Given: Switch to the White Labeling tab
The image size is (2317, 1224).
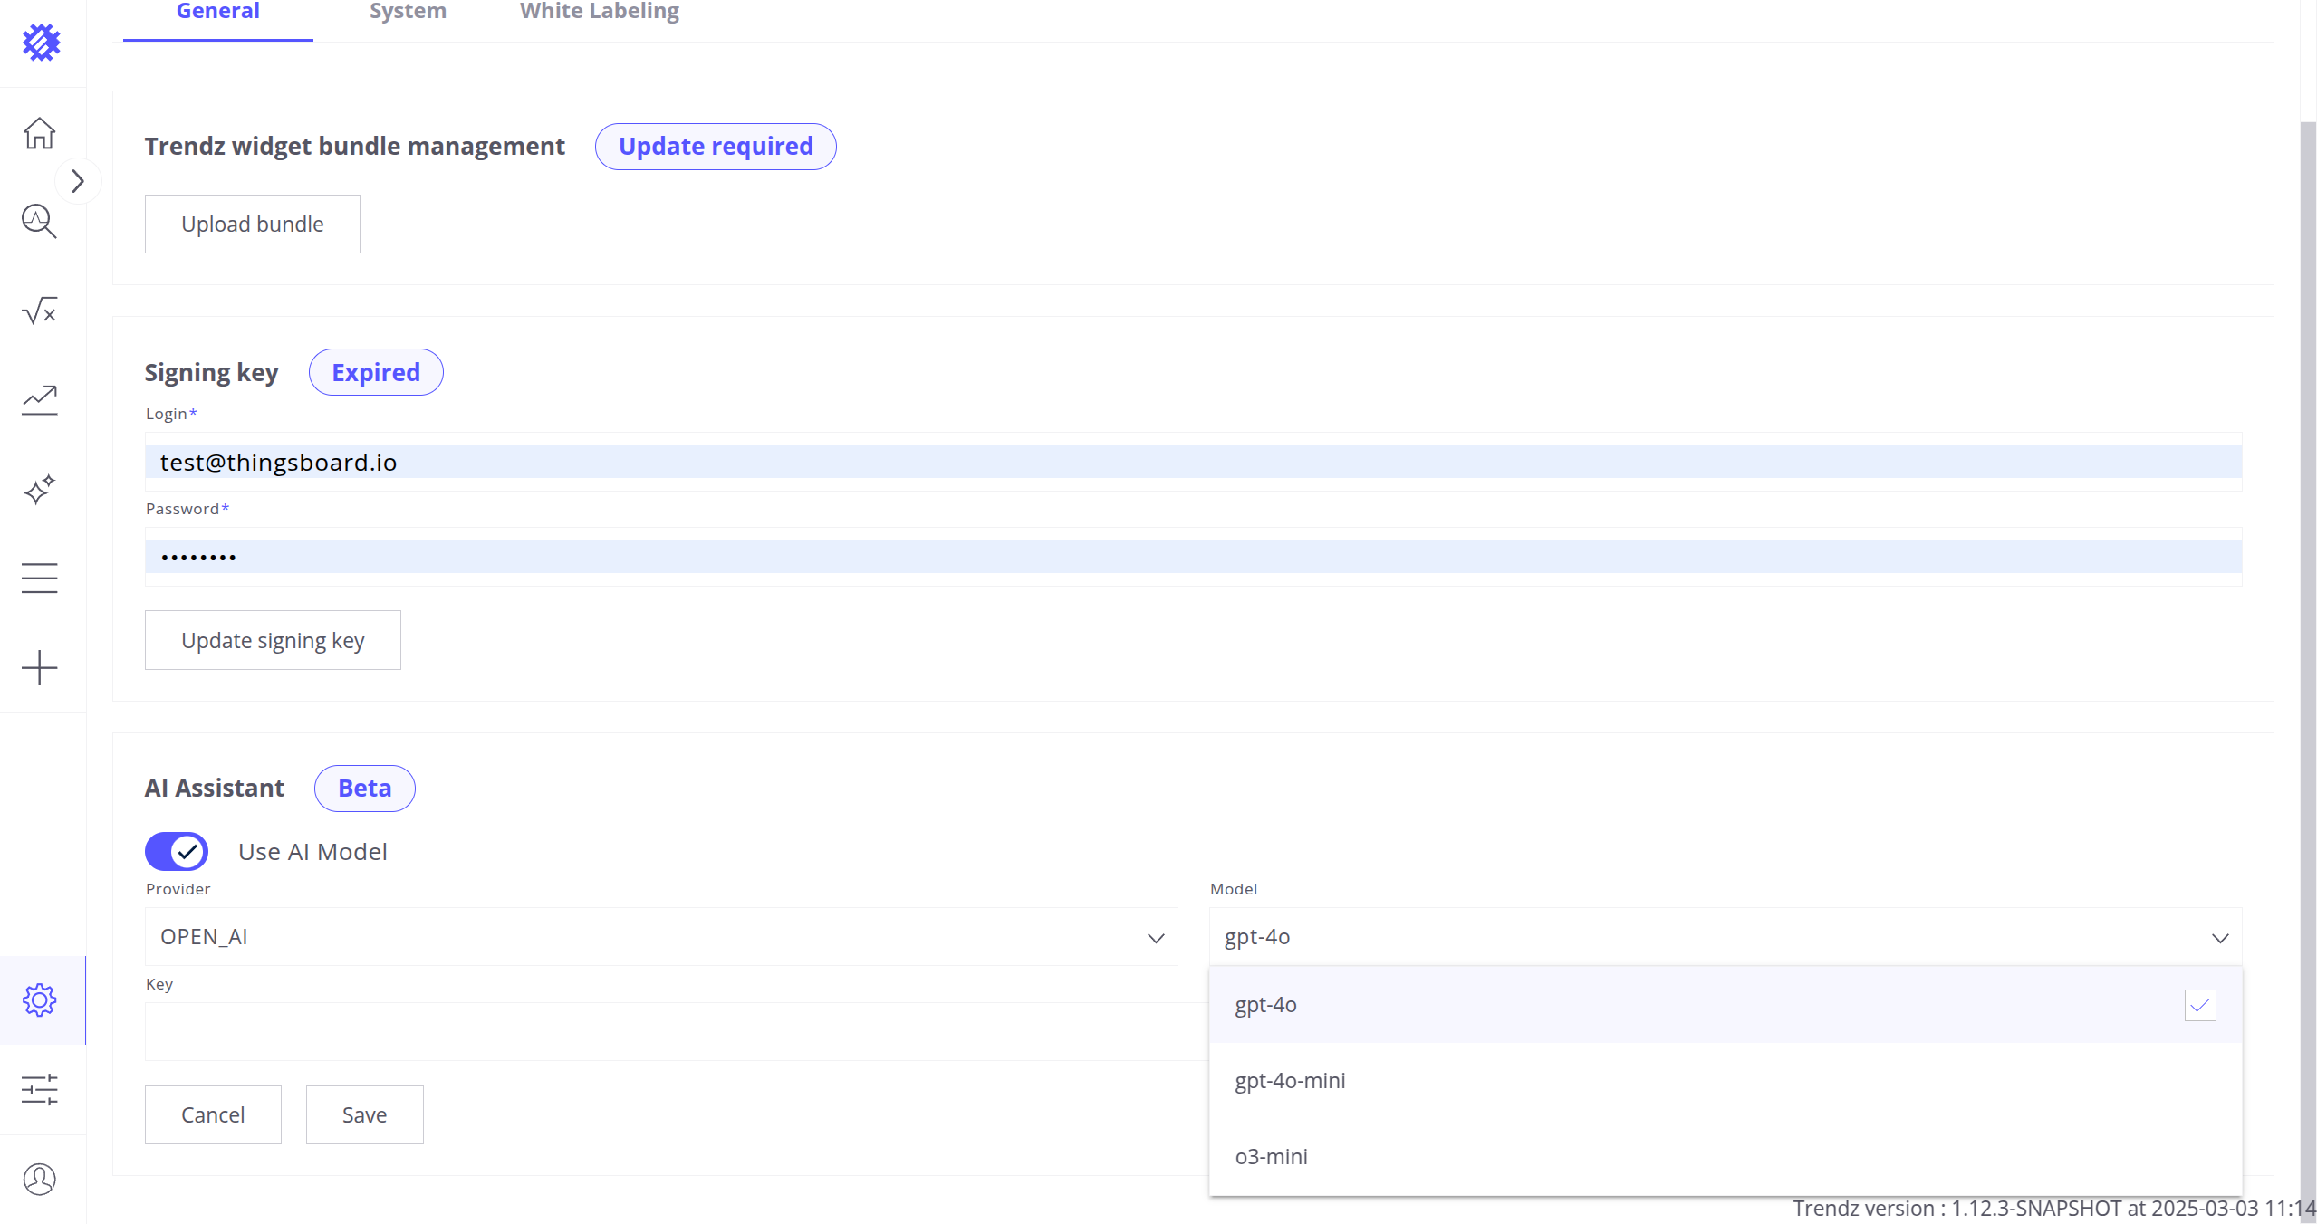Looking at the screenshot, I should 600,13.
